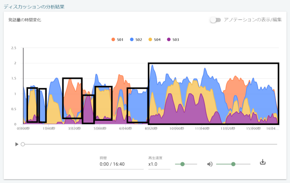Image resolution: width=290 pixels, height=183 pixels.
Task: Mute audio using the speaker icon
Action: pos(210,164)
